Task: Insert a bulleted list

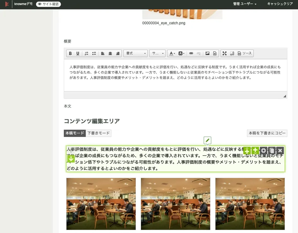Action: coord(94,54)
